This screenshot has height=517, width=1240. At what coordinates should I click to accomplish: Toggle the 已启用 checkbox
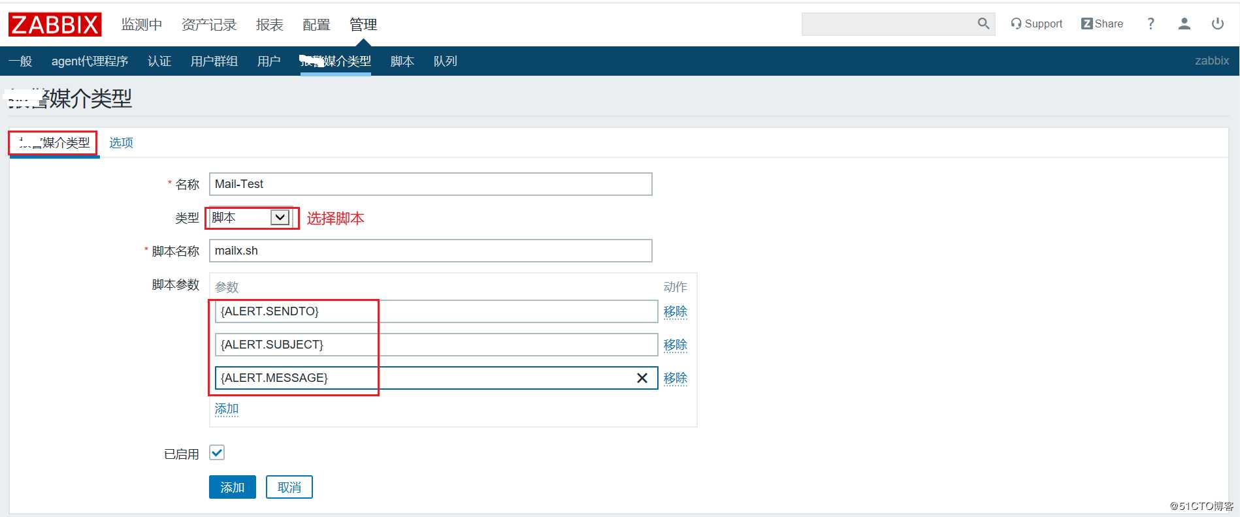point(217,452)
